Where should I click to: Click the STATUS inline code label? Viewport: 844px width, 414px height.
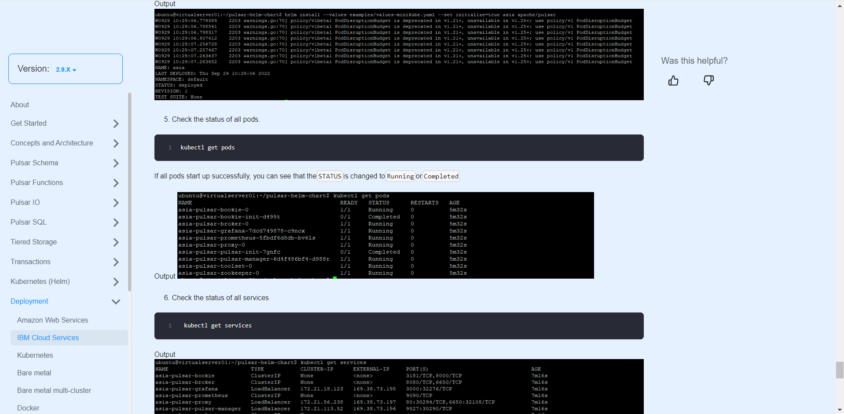click(330, 176)
